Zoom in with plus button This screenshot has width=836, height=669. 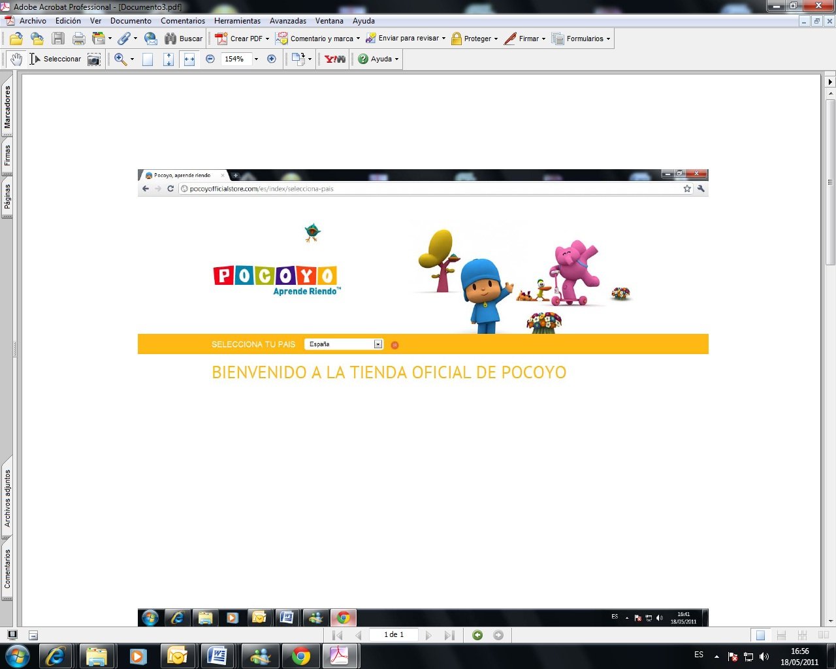pyautogui.click(x=272, y=59)
